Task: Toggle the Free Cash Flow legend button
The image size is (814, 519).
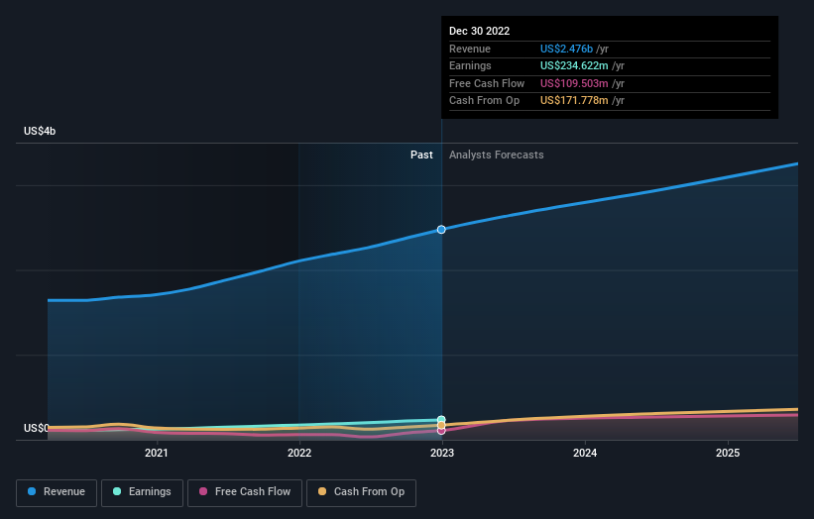Action: [x=245, y=492]
